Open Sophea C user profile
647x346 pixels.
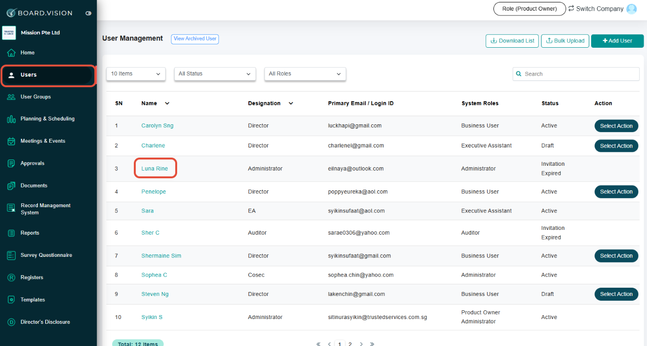154,275
